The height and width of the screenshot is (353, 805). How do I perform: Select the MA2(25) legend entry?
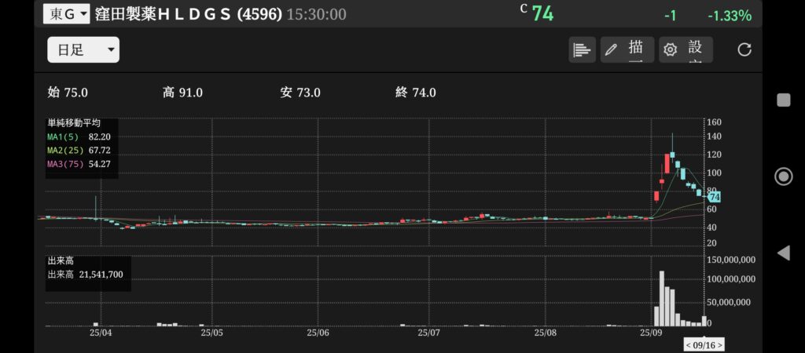tap(78, 149)
